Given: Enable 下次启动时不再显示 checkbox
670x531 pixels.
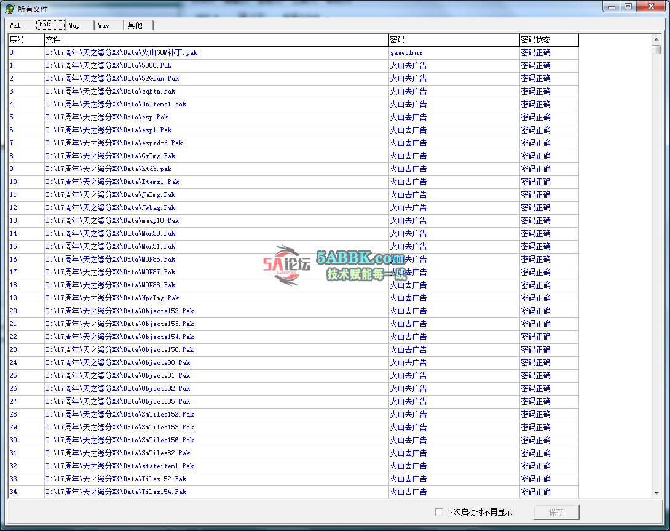Looking at the screenshot, I should point(438,512).
